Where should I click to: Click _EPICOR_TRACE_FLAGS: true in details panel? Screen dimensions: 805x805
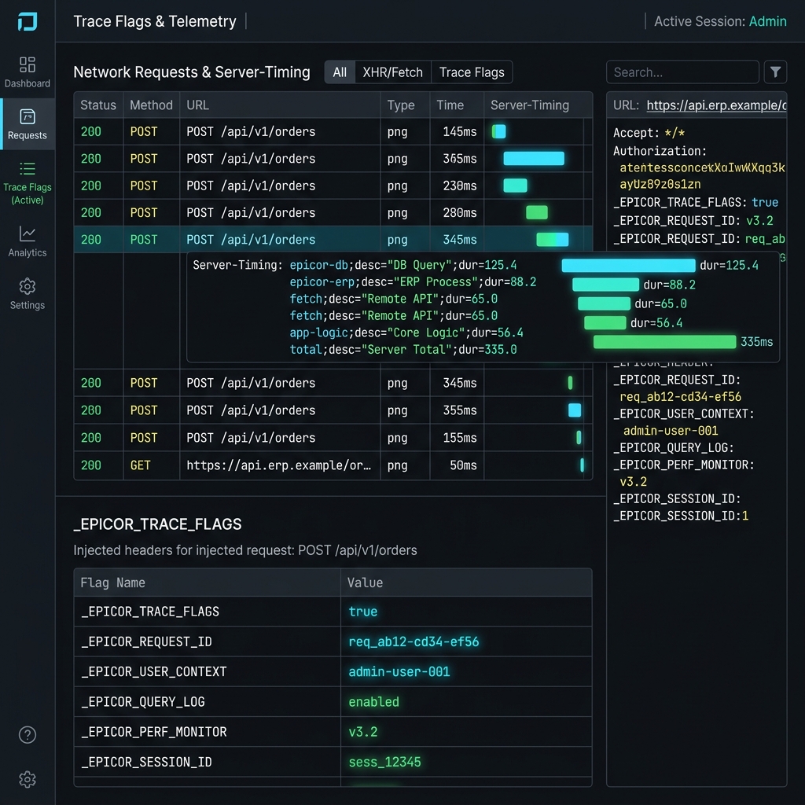coord(696,202)
